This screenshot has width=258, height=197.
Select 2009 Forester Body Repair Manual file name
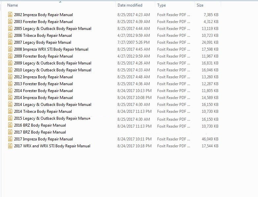(43, 56)
